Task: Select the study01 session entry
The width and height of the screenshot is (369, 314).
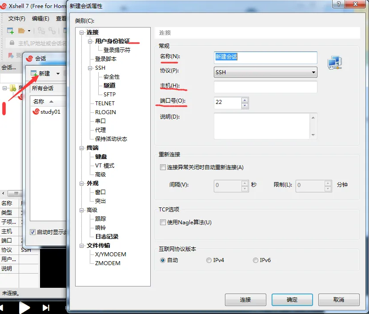Action: tap(50, 112)
